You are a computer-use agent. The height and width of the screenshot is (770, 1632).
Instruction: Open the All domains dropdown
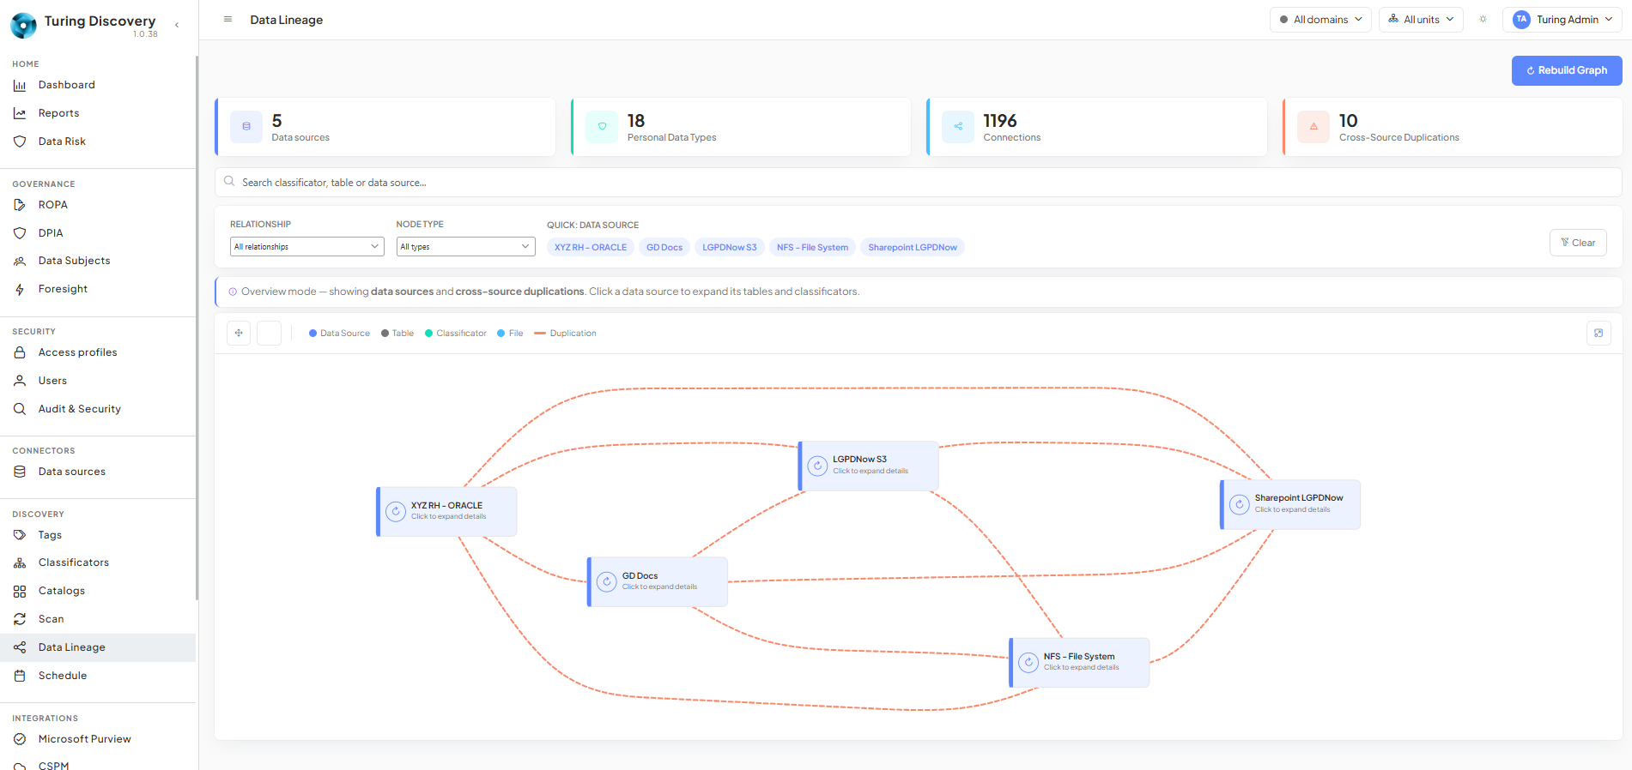pyautogui.click(x=1320, y=20)
